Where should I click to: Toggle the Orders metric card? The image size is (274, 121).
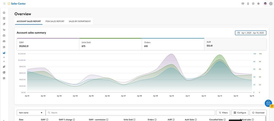point(173,44)
